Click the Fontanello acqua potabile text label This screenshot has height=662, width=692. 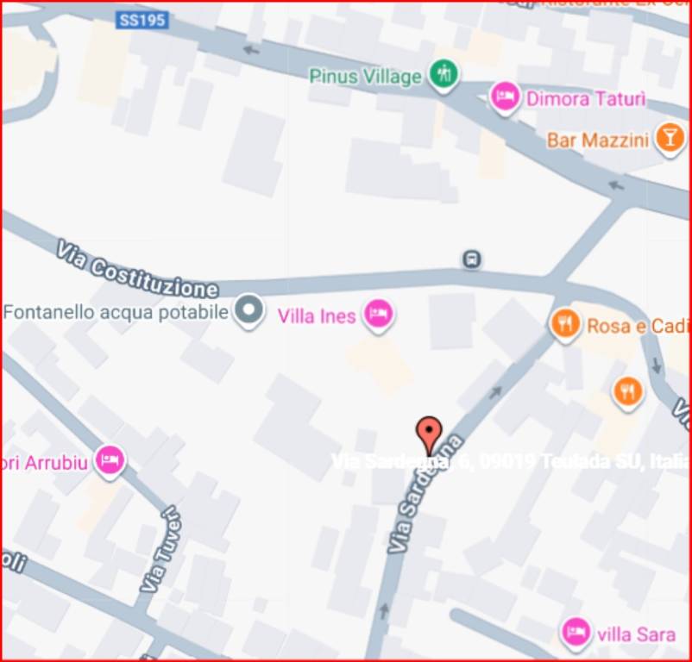(x=116, y=312)
